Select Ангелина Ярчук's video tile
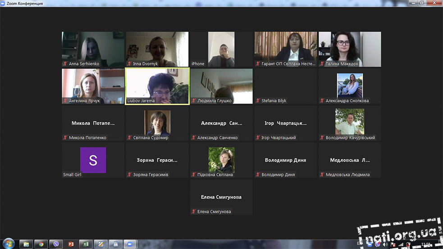The width and height of the screenshot is (443, 249). pyautogui.click(x=93, y=86)
